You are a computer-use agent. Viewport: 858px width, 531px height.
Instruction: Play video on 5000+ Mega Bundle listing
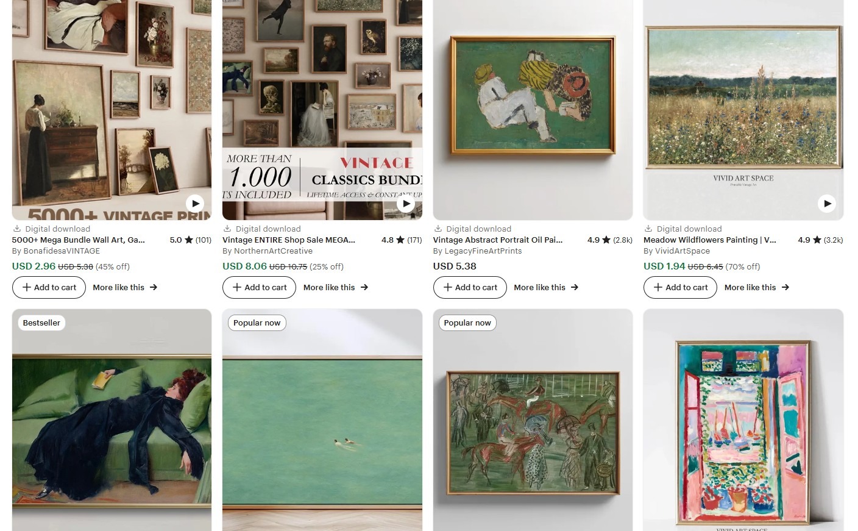click(195, 204)
